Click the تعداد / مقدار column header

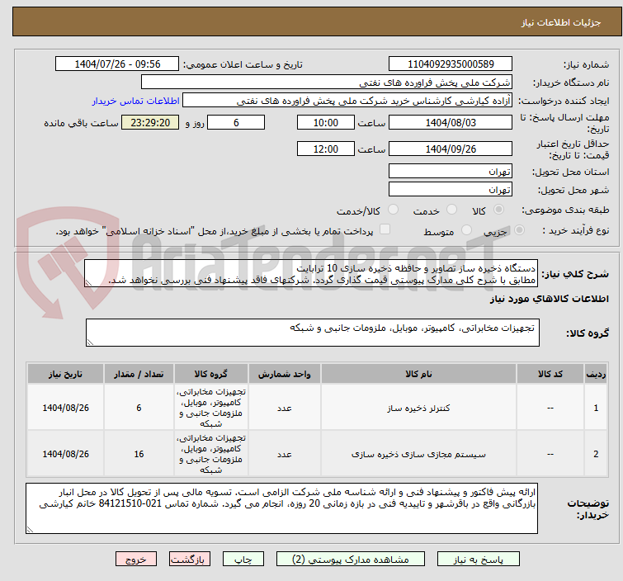coord(139,374)
